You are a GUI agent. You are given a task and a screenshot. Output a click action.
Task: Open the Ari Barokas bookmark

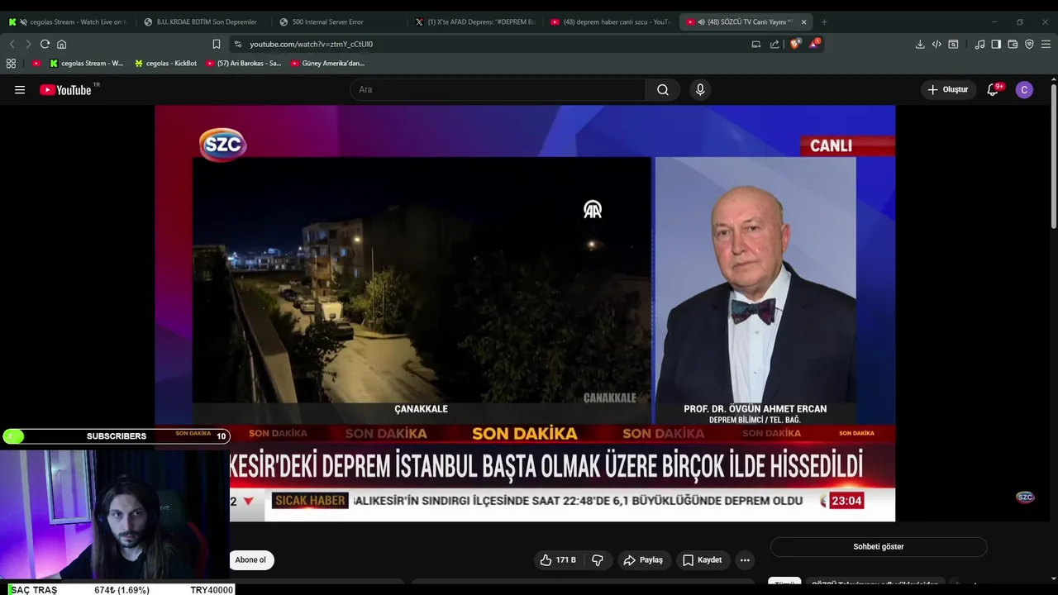[x=244, y=63]
